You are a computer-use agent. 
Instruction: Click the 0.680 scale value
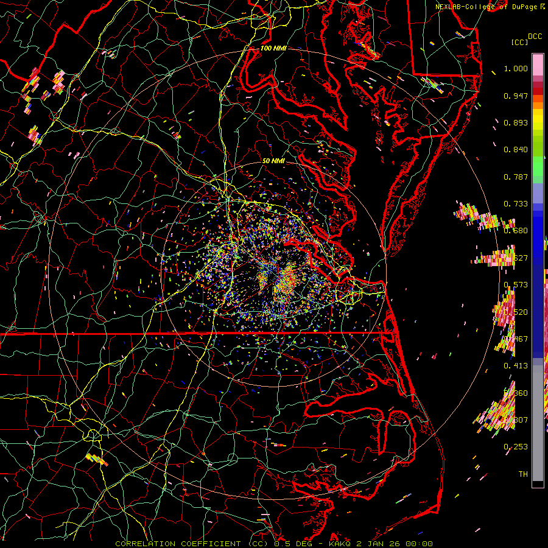(x=516, y=231)
